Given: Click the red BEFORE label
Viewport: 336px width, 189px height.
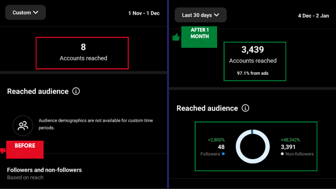Looking at the screenshot, I should (x=25, y=146).
